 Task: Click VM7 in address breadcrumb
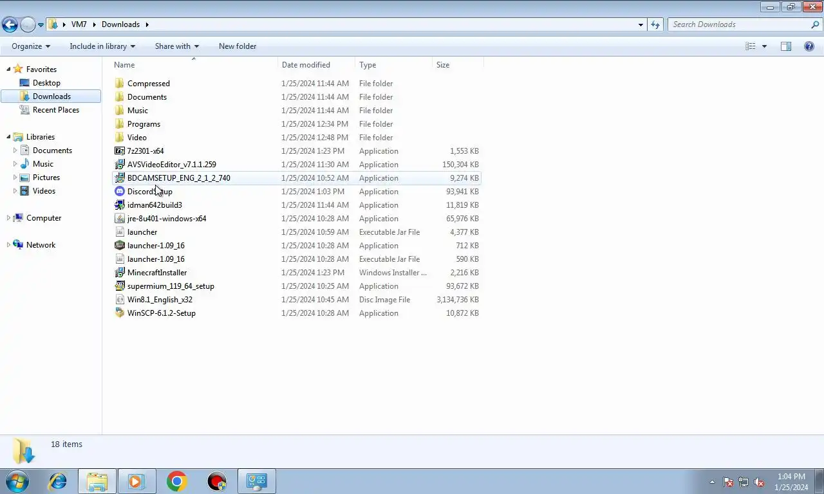coord(79,24)
